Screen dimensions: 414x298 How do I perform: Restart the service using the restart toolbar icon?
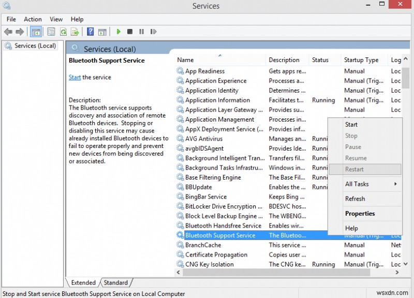153,32
